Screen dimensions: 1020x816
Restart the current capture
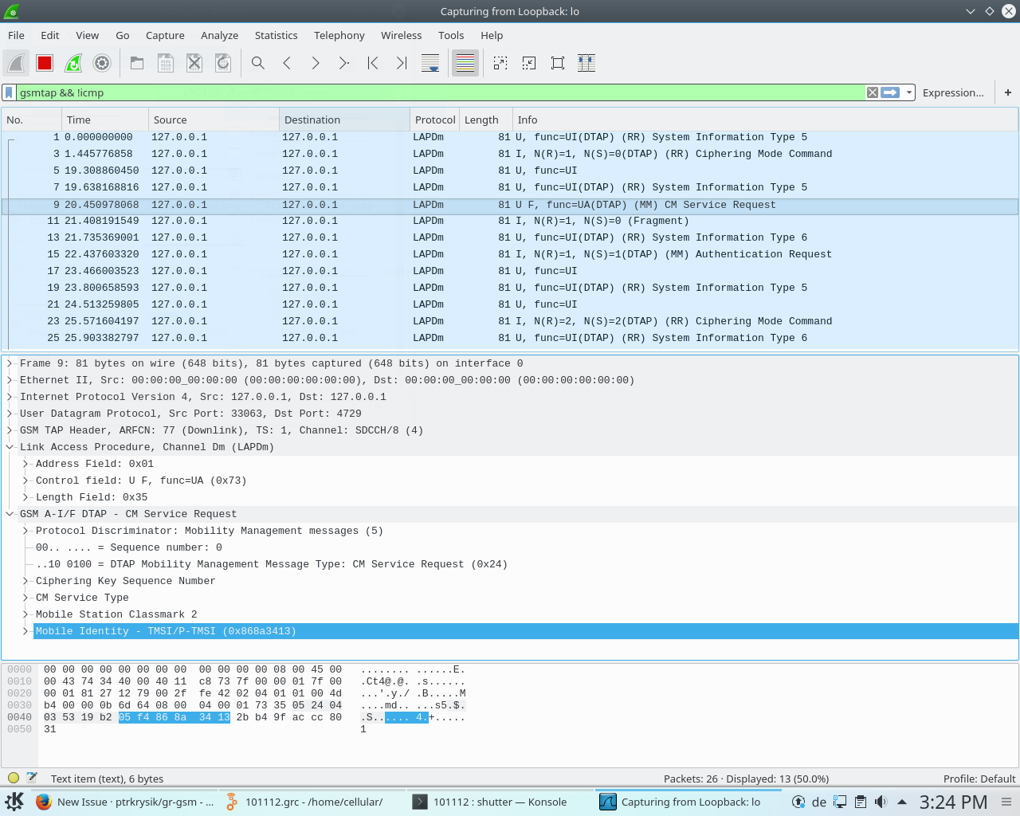pos(73,62)
